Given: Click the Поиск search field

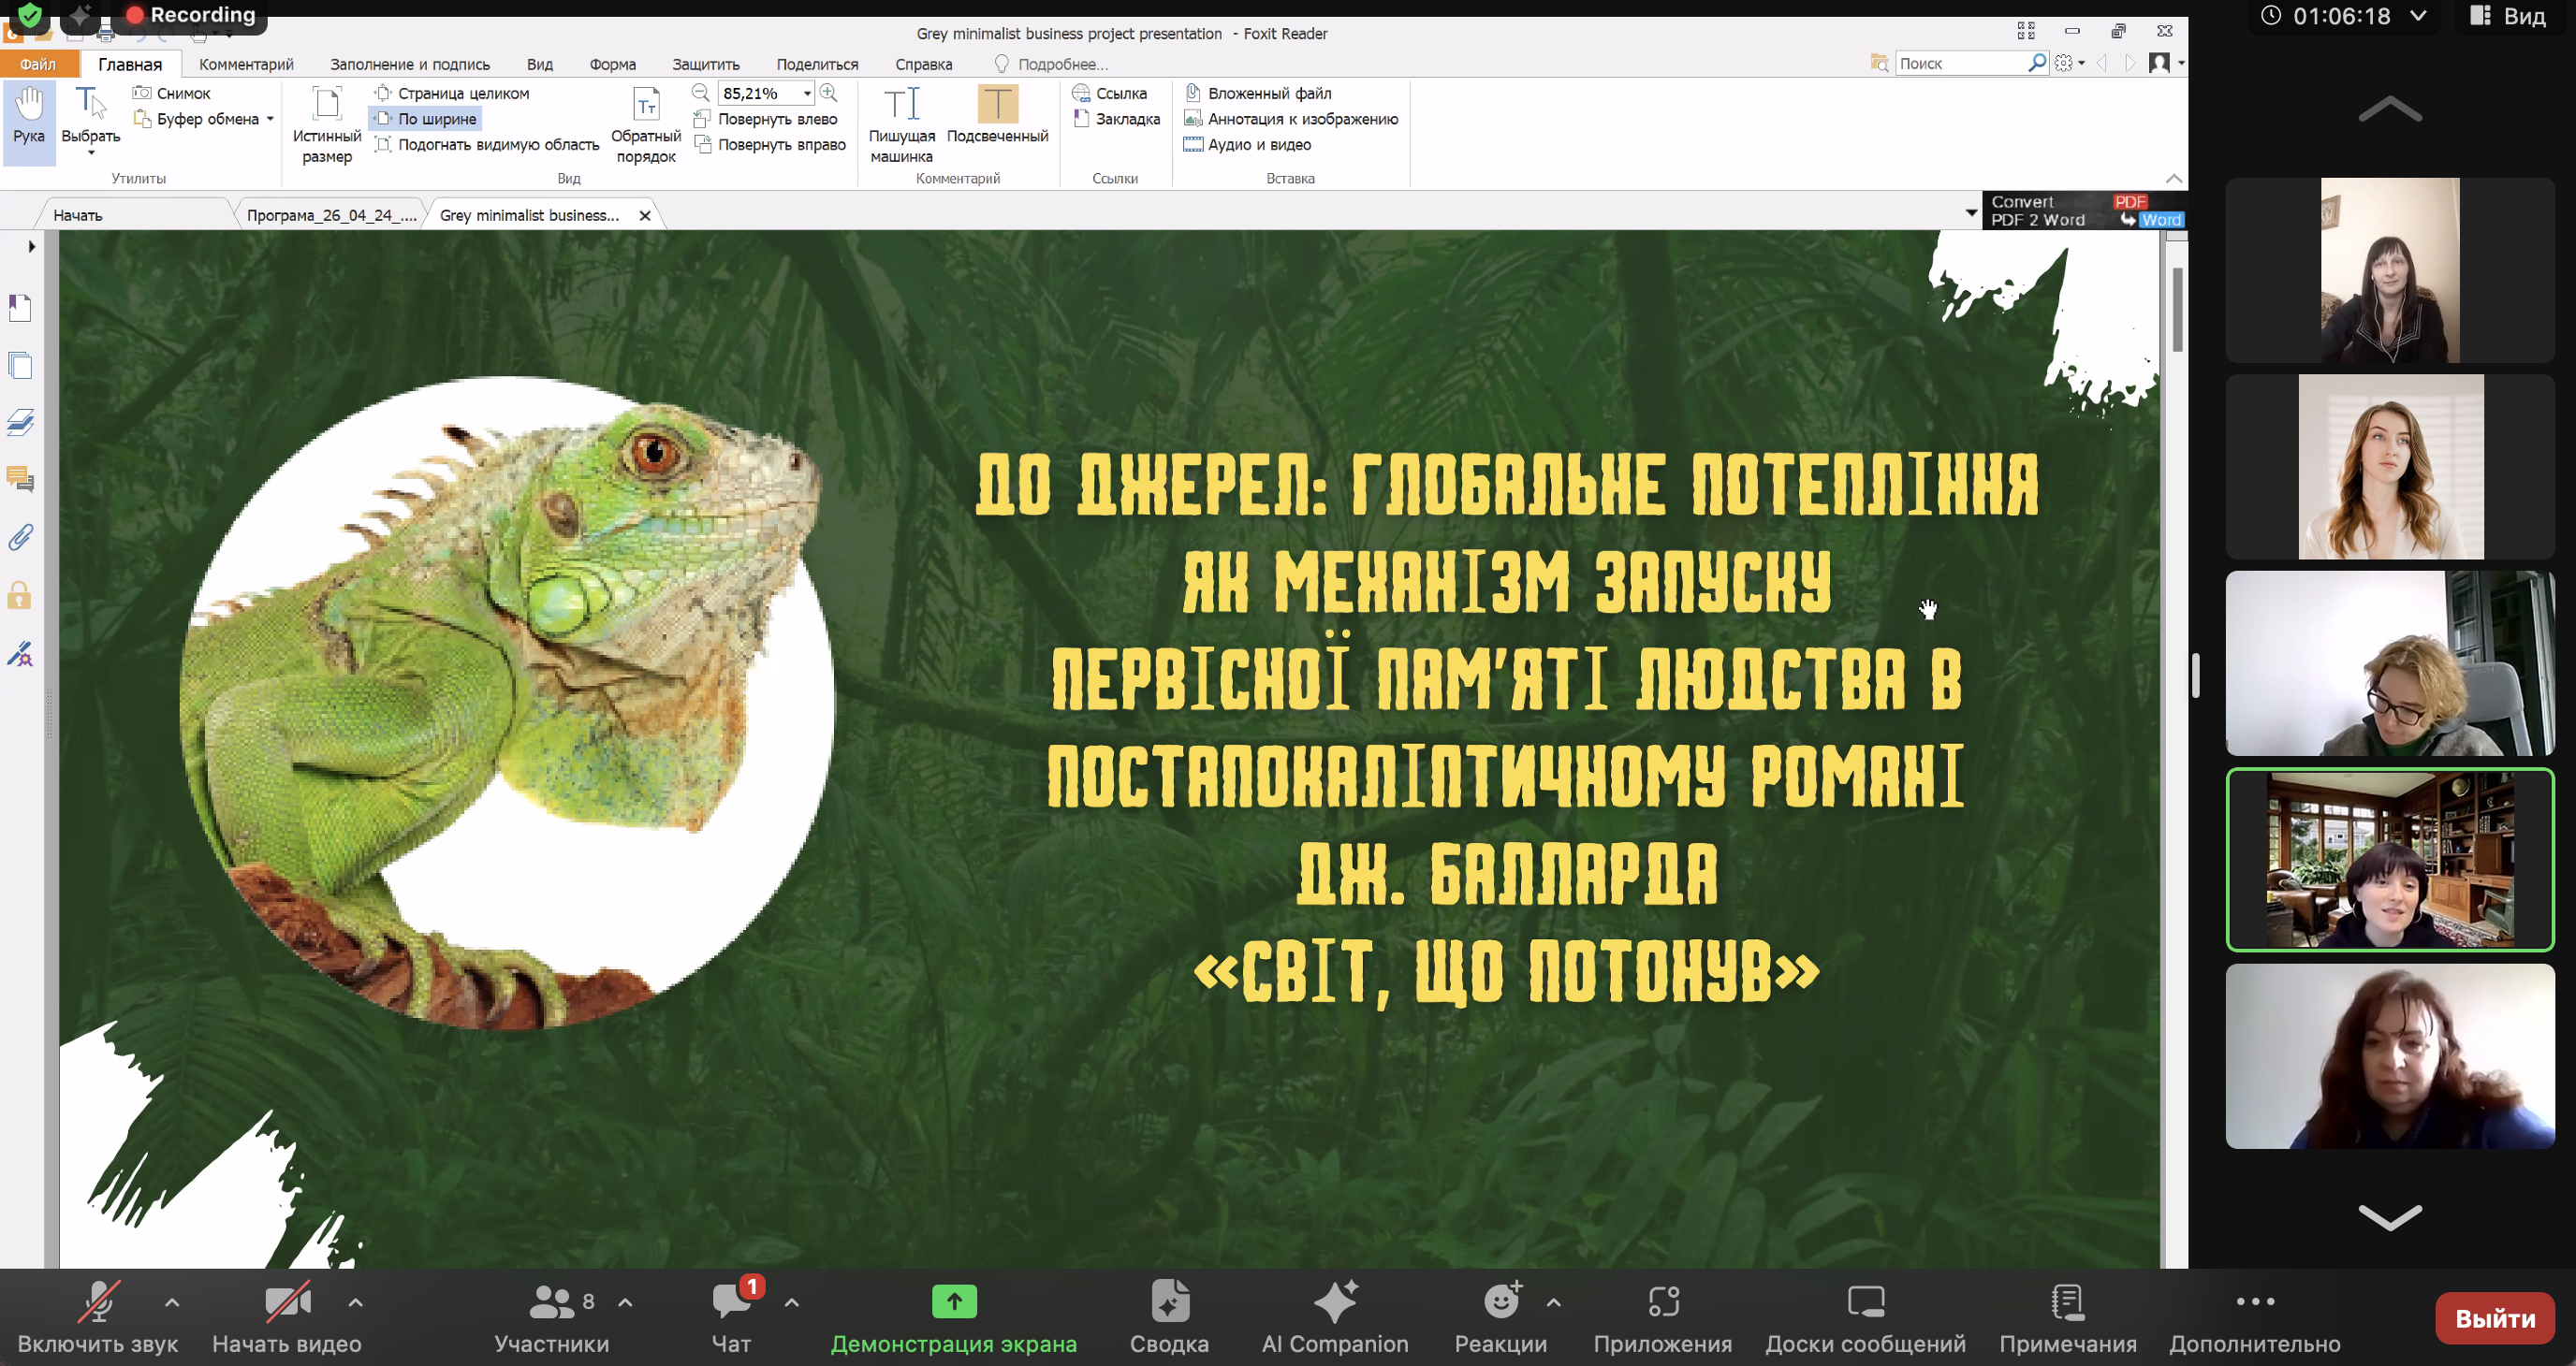Looking at the screenshot, I should 1960,63.
